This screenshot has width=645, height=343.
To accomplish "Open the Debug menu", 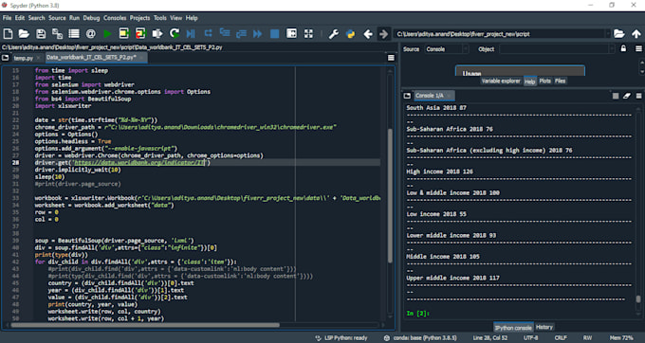I will coord(91,18).
